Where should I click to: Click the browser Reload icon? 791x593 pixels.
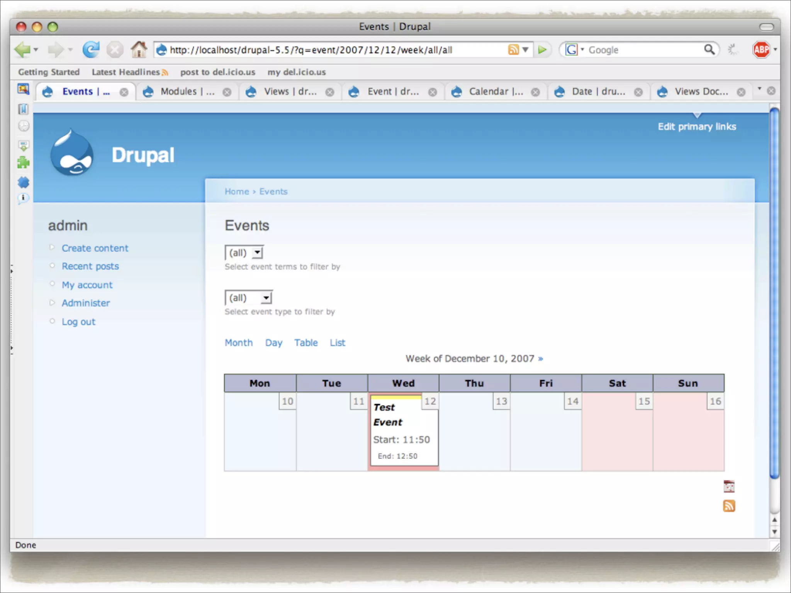(91, 50)
